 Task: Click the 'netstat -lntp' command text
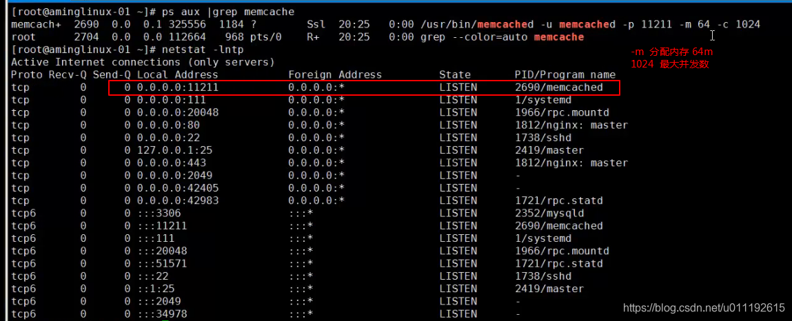pos(203,50)
